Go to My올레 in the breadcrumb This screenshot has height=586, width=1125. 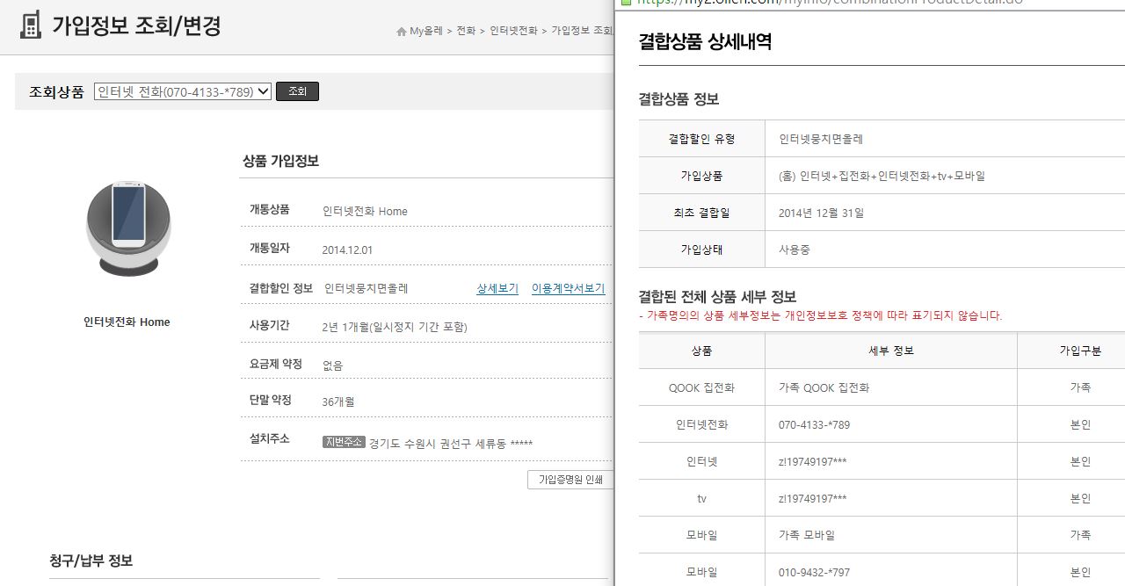(426, 31)
